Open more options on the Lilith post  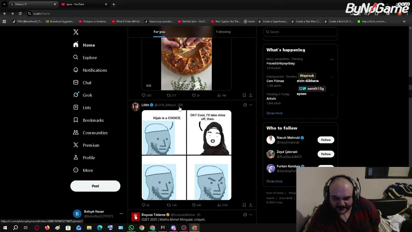251,105
